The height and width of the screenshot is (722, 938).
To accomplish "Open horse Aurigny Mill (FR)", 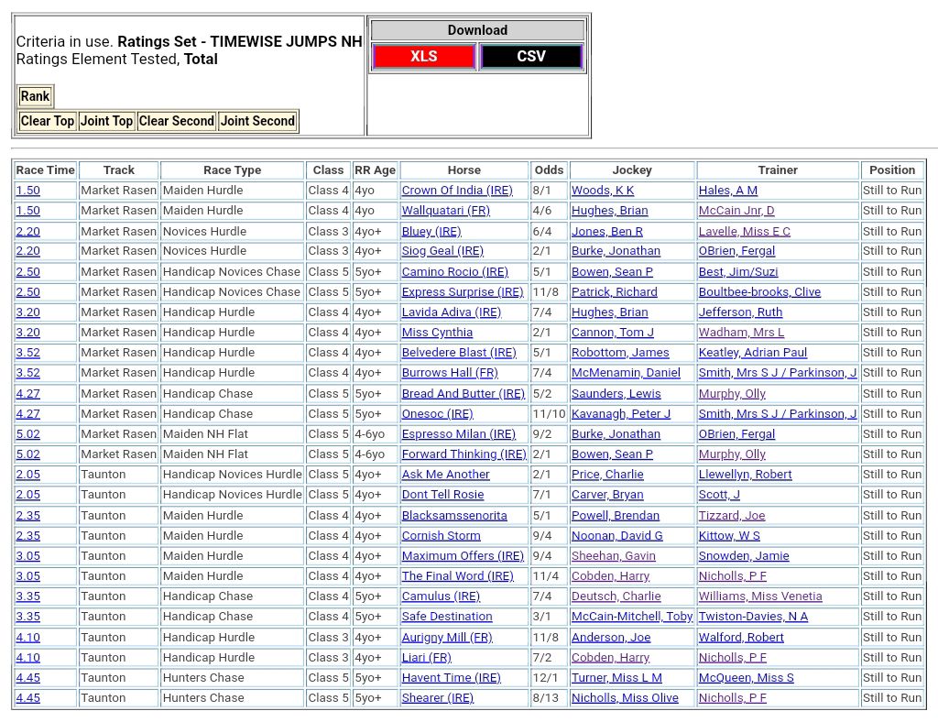I will 446,638.
